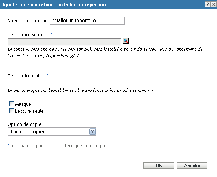The width and height of the screenshot is (217, 177).
Task: Open help via the question mark icon
Action: pos(208,4)
